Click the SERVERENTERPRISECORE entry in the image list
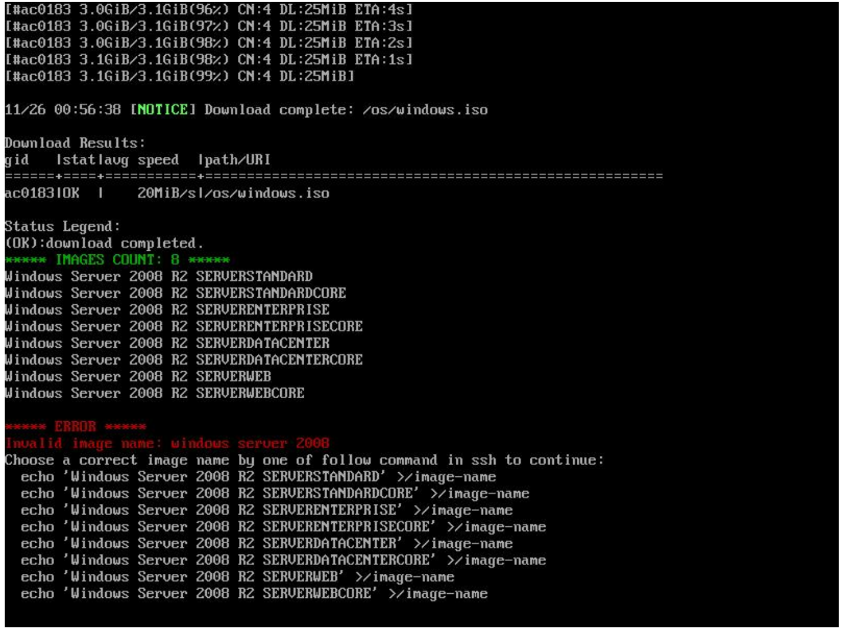 [x=184, y=327]
